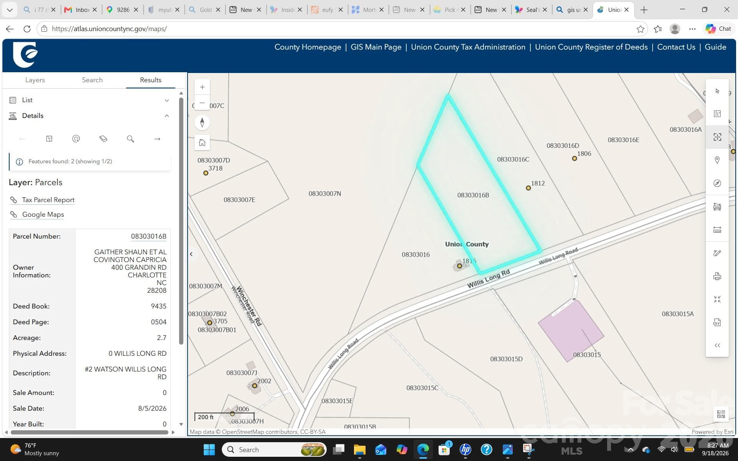This screenshot has width=738, height=461.
Task: Open the location pin tool in toolbar
Action: coord(717,160)
